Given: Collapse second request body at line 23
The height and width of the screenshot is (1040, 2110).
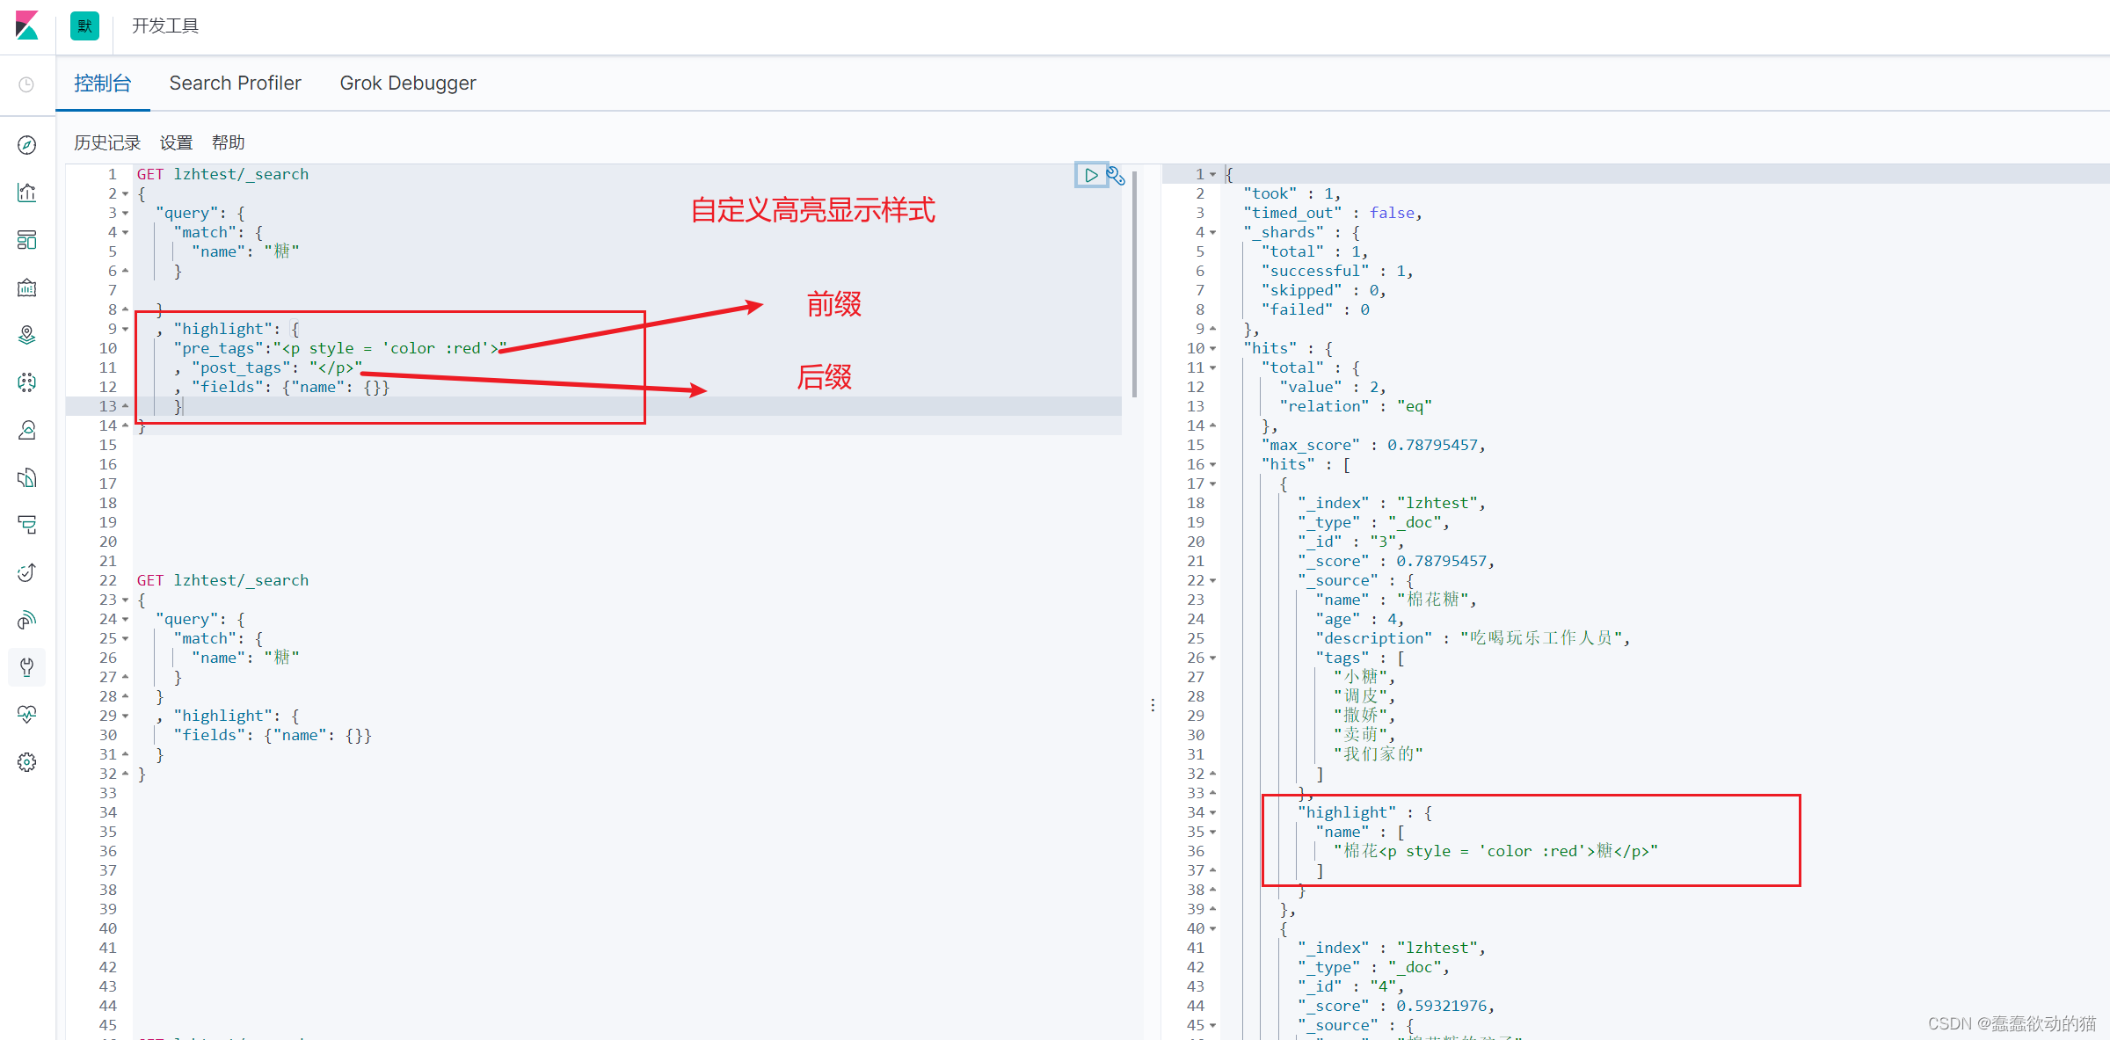Looking at the screenshot, I should [126, 600].
